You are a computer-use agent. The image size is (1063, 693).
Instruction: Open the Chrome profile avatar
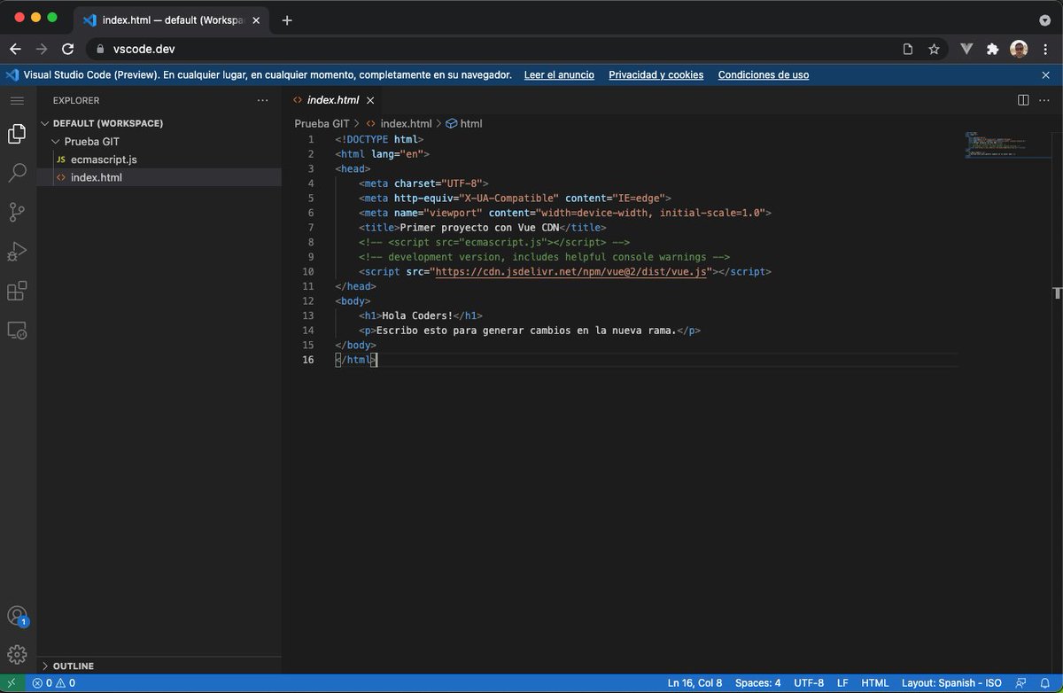click(x=1020, y=50)
